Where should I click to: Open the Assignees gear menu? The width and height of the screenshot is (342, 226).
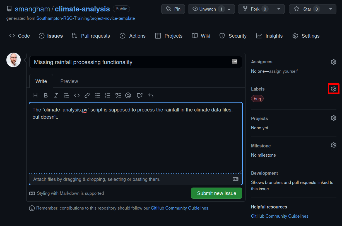tap(334, 62)
